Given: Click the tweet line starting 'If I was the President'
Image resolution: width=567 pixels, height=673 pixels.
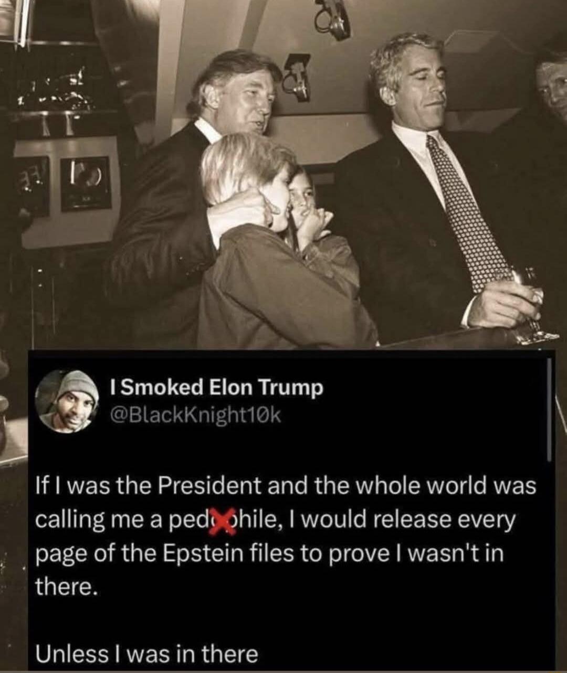Looking at the screenshot, I should (286, 486).
